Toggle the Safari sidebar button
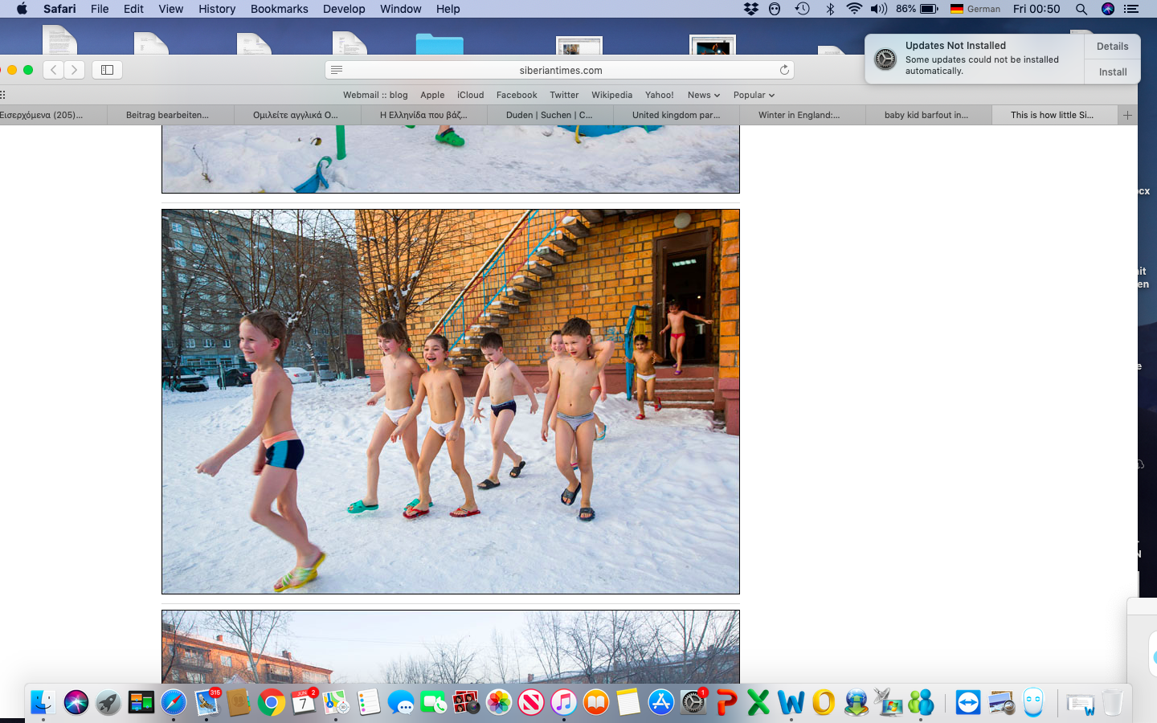This screenshot has width=1157, height=723. pyautogui.click(x=107, y=70)
